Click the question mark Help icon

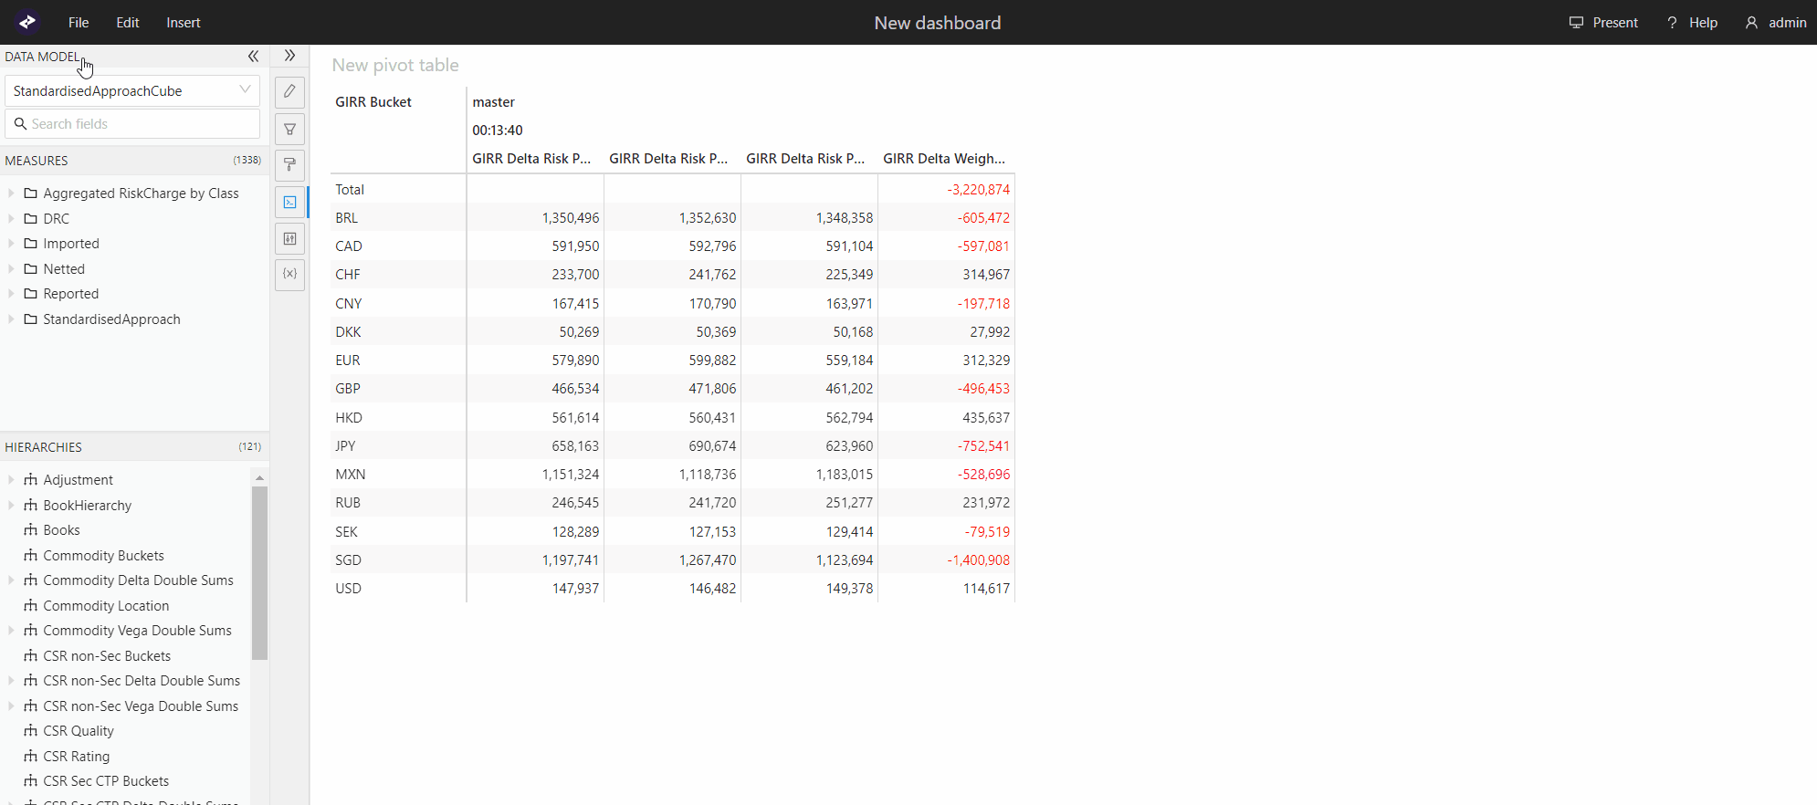coord(1672,23)
